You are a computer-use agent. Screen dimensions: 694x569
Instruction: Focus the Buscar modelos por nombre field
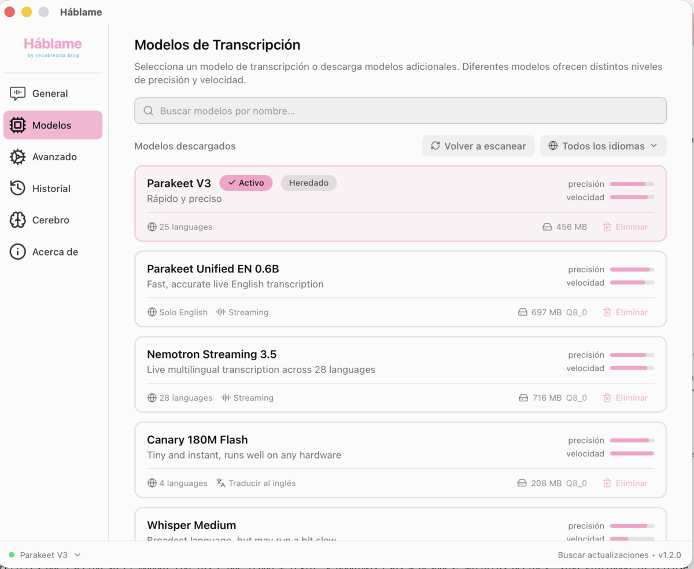click(x=400, y=111)
